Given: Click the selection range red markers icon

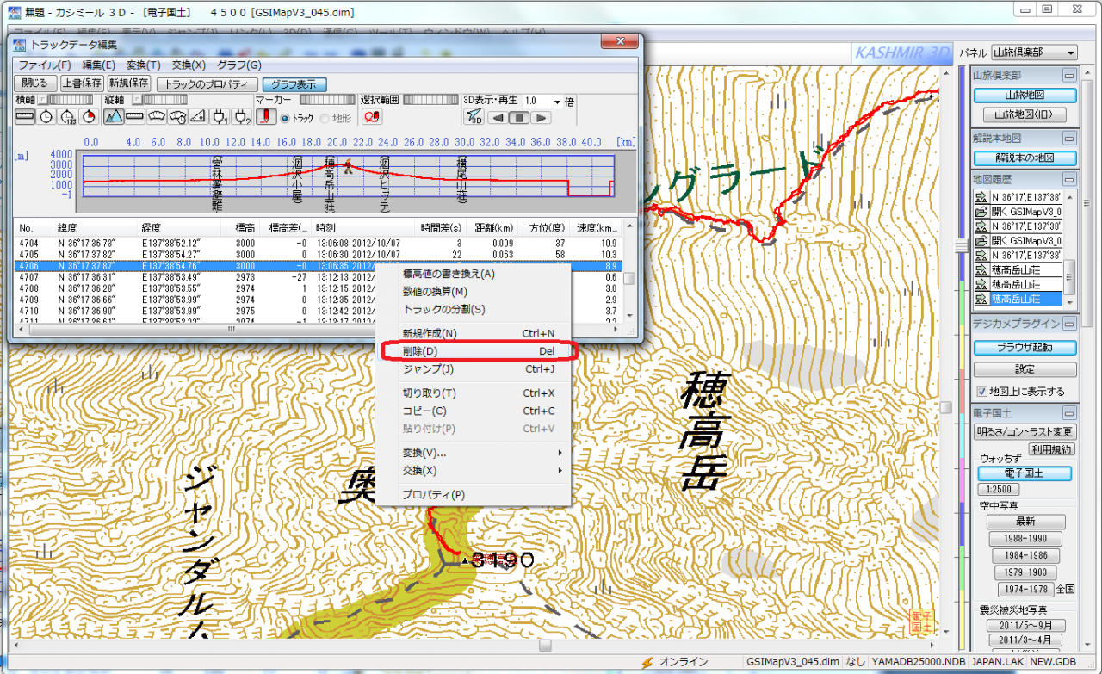Looking at the screenshot, I should pyautogui.click(x=372, y=117).
